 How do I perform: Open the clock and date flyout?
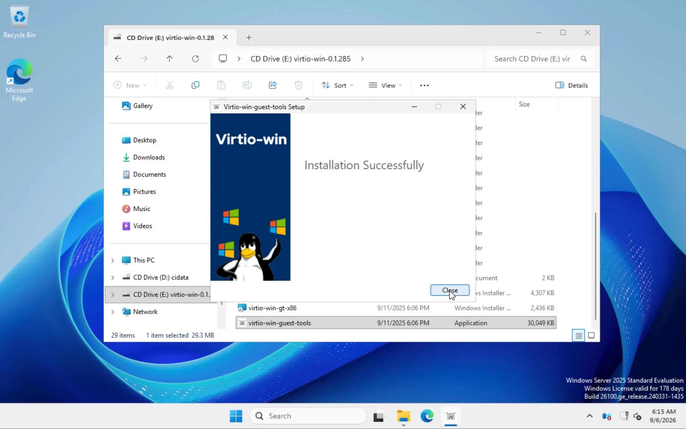tap(663, 416)
